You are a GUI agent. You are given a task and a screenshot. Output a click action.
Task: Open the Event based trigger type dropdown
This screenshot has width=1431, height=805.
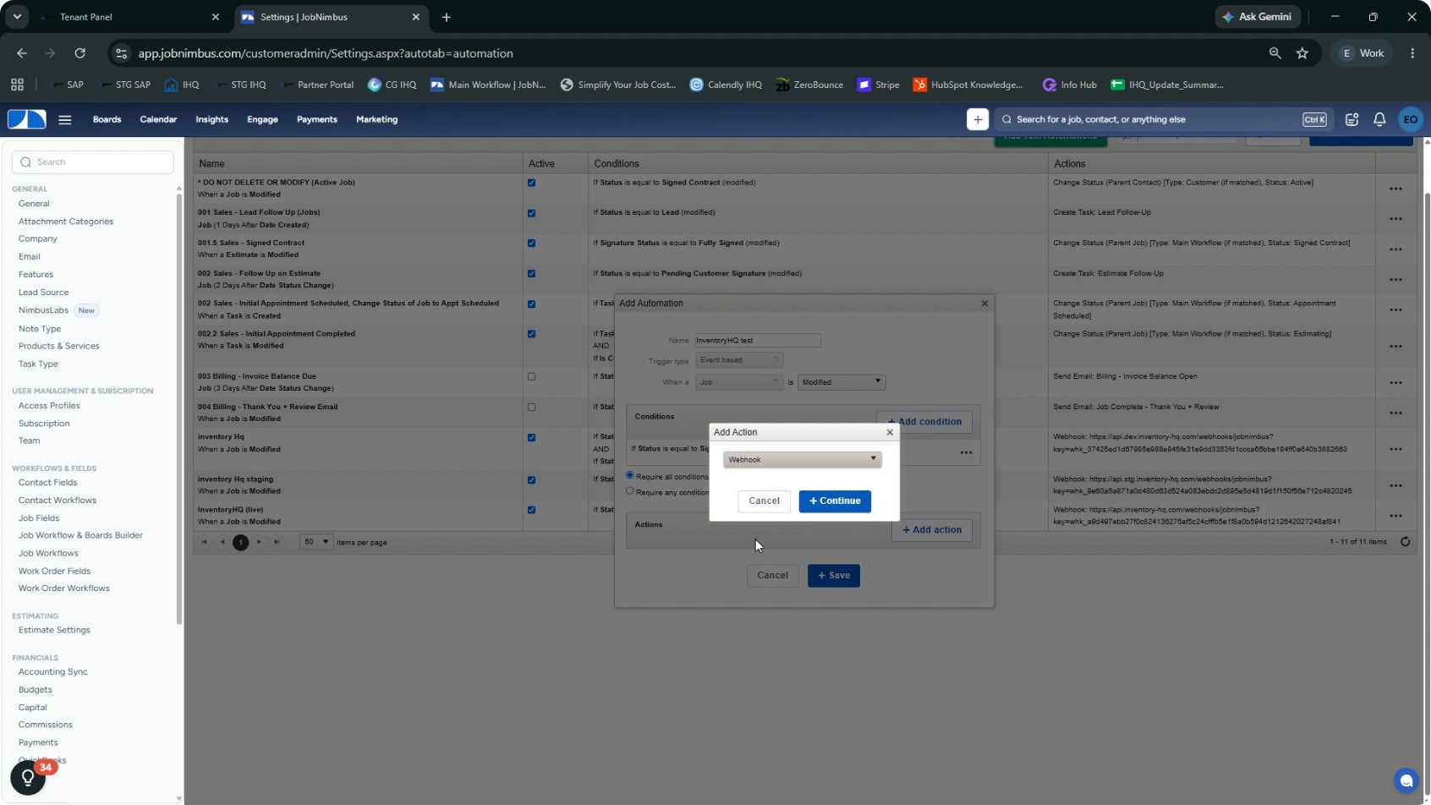point(739,360)
